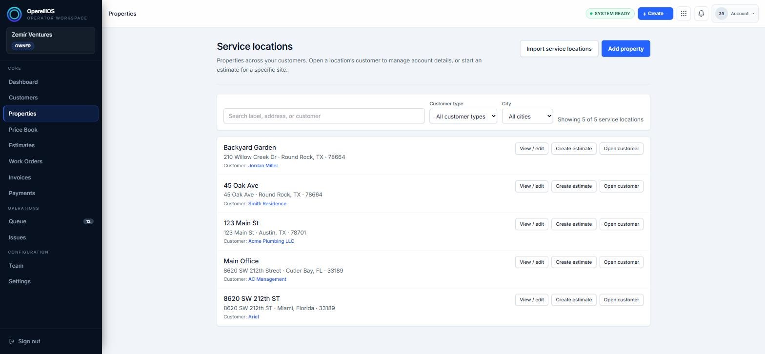Open customer for Main Office

tap(622, 262)
